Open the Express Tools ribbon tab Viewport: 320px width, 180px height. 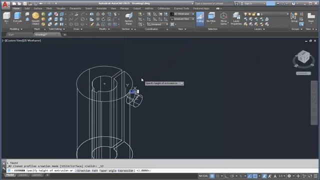coord(181,8)
